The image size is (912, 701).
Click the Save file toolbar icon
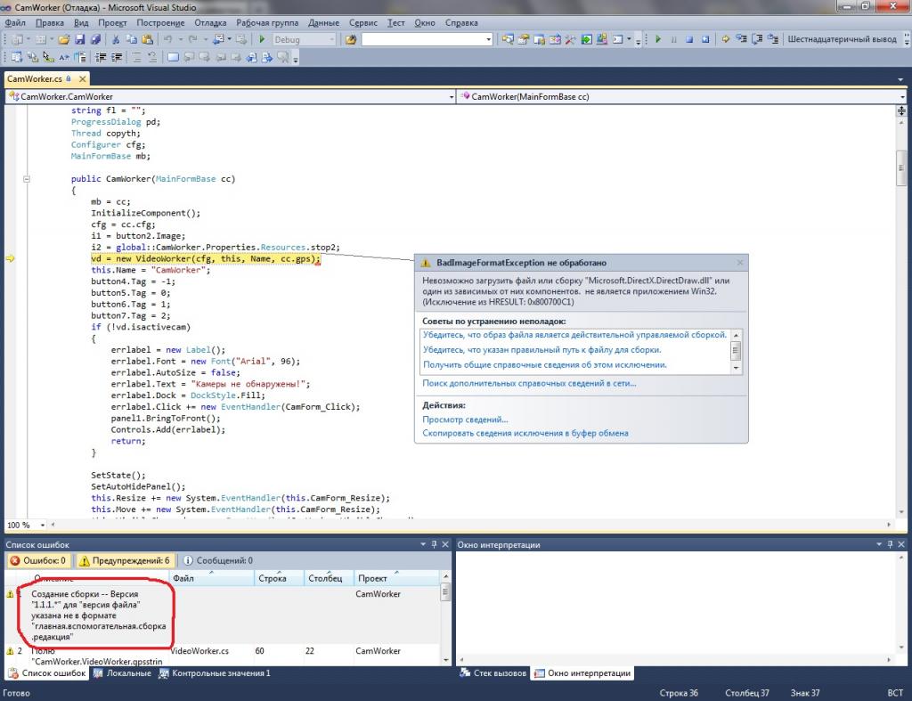(80, 40)
